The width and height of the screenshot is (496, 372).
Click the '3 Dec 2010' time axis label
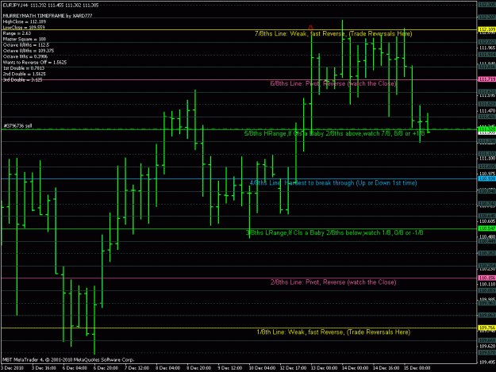coord(13,368)
